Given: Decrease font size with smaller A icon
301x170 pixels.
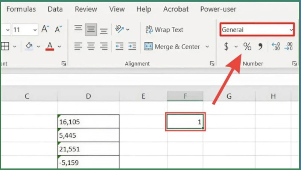Looking at the screenshot, I should pyautogui.click(x=58, y=29).
